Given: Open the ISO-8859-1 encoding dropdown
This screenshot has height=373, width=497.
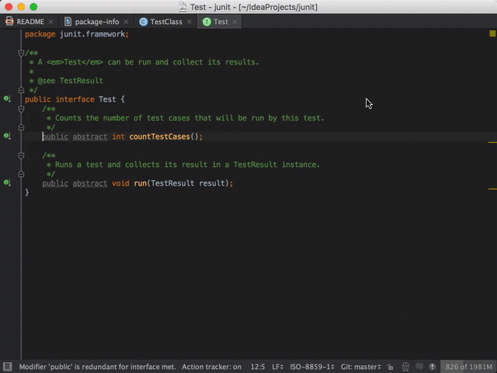Looking at the screenshot, I should pos(312,367).
